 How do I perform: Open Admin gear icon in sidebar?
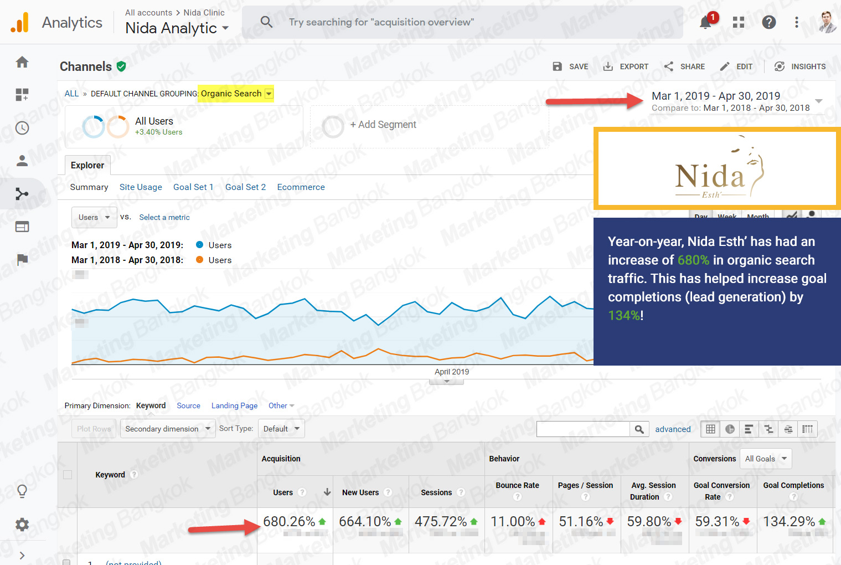point(22,525)
